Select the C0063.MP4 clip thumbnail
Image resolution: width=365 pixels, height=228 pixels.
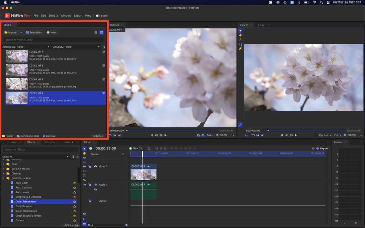[x=17, y=70]
